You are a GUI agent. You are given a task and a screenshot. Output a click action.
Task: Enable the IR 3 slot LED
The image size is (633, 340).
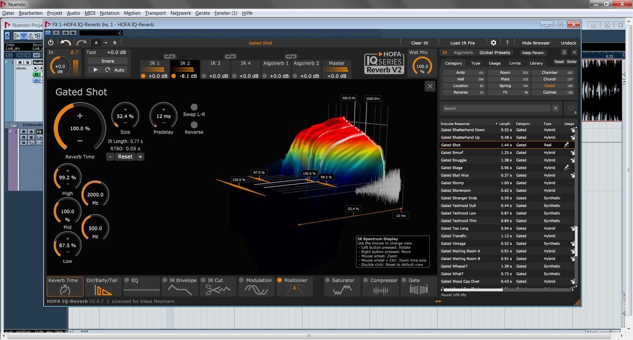(204, 76)
